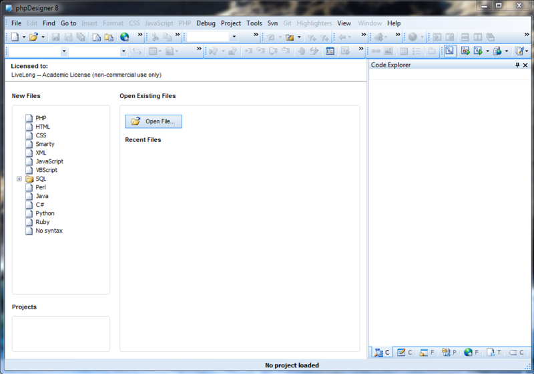Click the red-marked run script icon with green arrow
Viewport: 534px width, 374px height.
pos(465,51)
